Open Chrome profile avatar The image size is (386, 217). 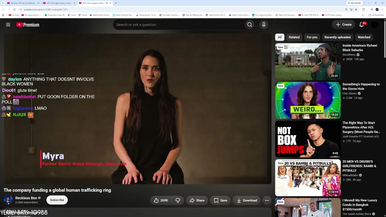(x=377, y=9)
